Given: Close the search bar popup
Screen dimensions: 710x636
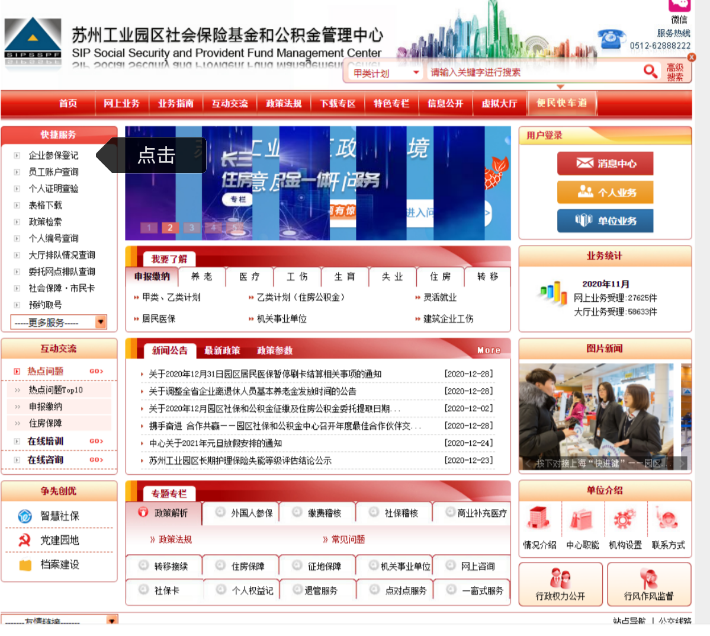Looking at the screenshot, I should click(692, 57).
